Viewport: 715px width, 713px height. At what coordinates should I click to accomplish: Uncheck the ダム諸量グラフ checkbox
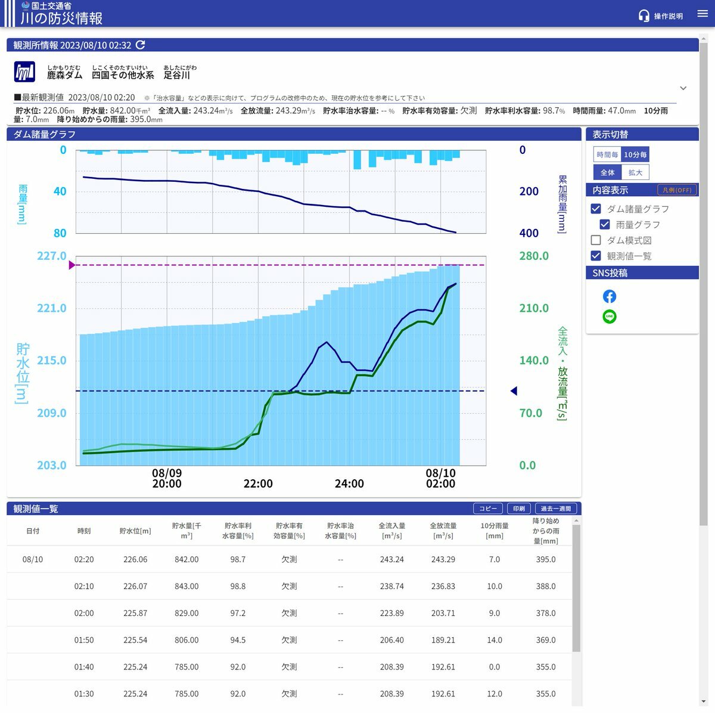pos(596,209)
